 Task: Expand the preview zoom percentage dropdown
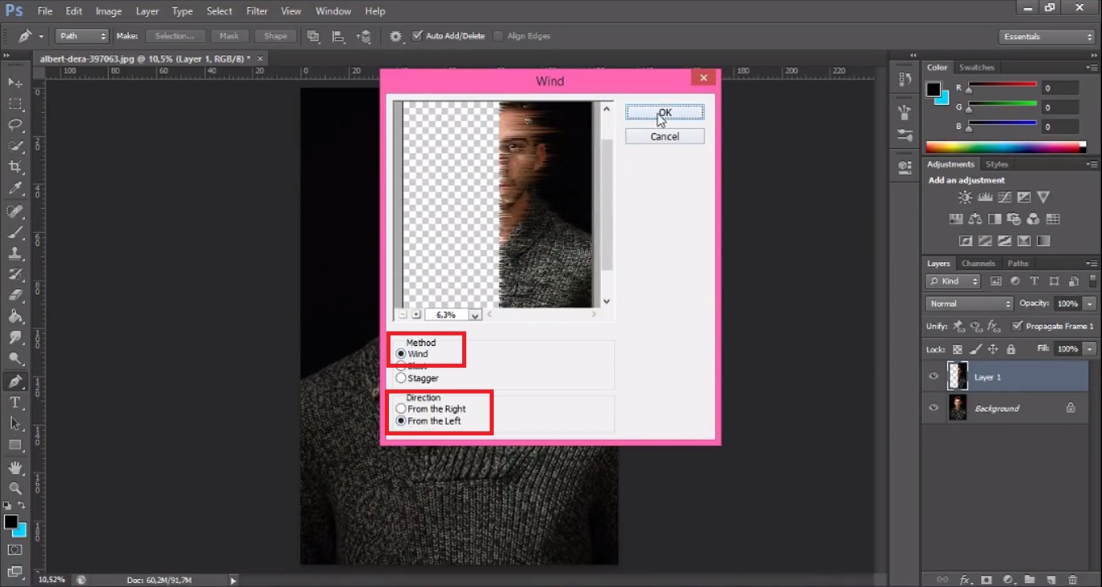pyautogui.click(x=474, y=314)
